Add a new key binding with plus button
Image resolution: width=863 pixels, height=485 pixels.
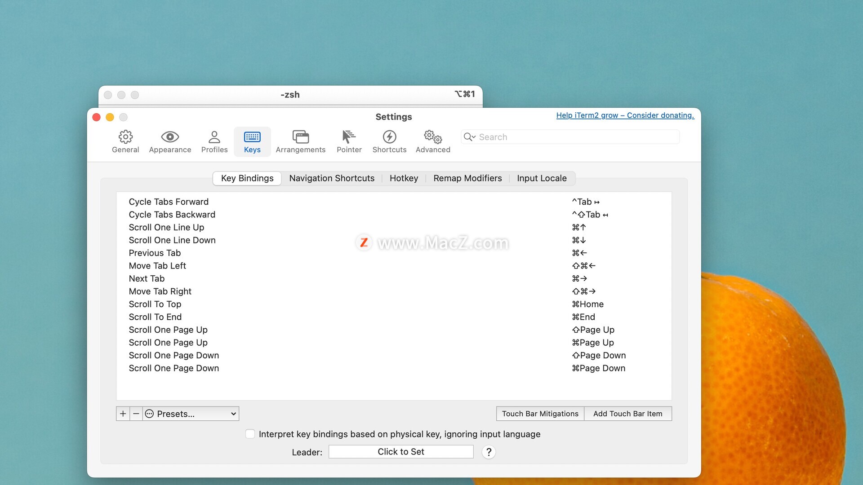point(123,414)
